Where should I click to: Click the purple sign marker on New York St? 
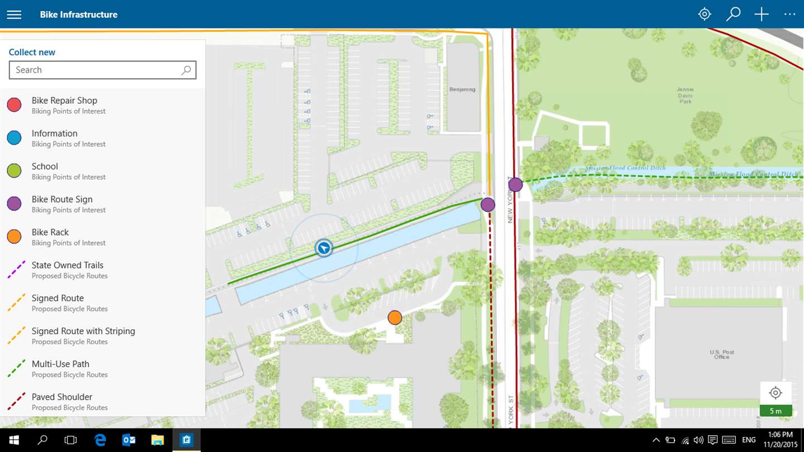click(515, 185)
